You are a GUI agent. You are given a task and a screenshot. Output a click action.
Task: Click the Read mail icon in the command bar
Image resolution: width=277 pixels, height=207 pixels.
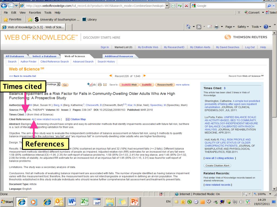[210, 27]
